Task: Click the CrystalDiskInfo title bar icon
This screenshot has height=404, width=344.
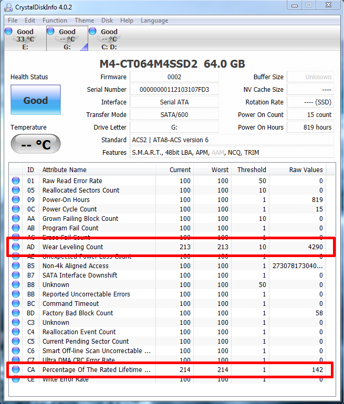Action: coord(8,7)
